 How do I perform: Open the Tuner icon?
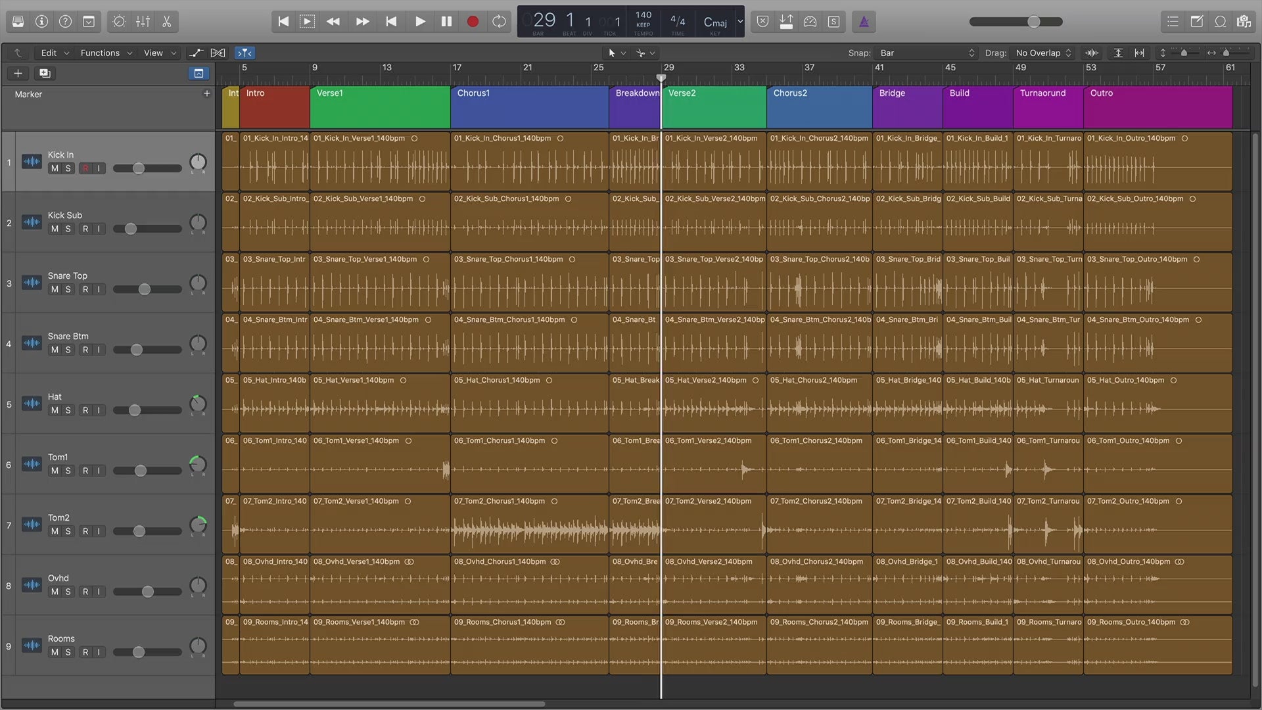tap(810, 22)
